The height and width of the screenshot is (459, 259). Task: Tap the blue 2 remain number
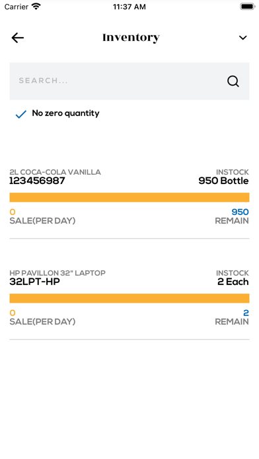[246, 313]
